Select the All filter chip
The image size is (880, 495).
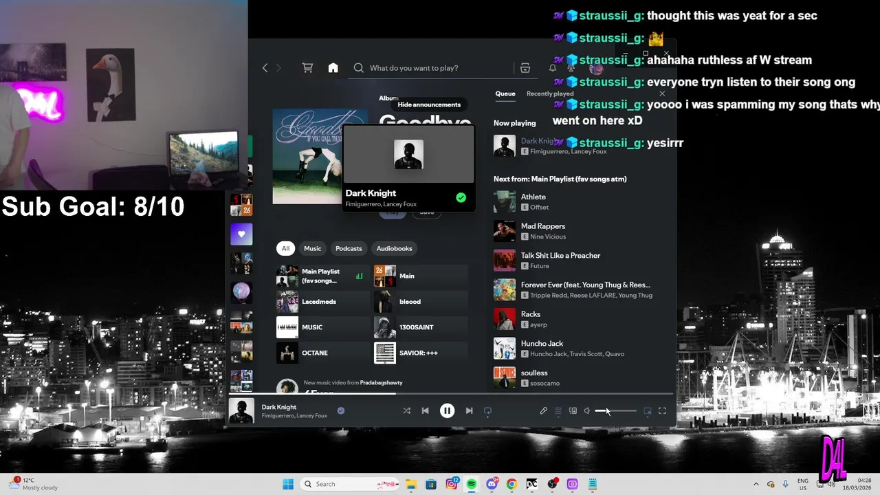(x=285, y=248)
